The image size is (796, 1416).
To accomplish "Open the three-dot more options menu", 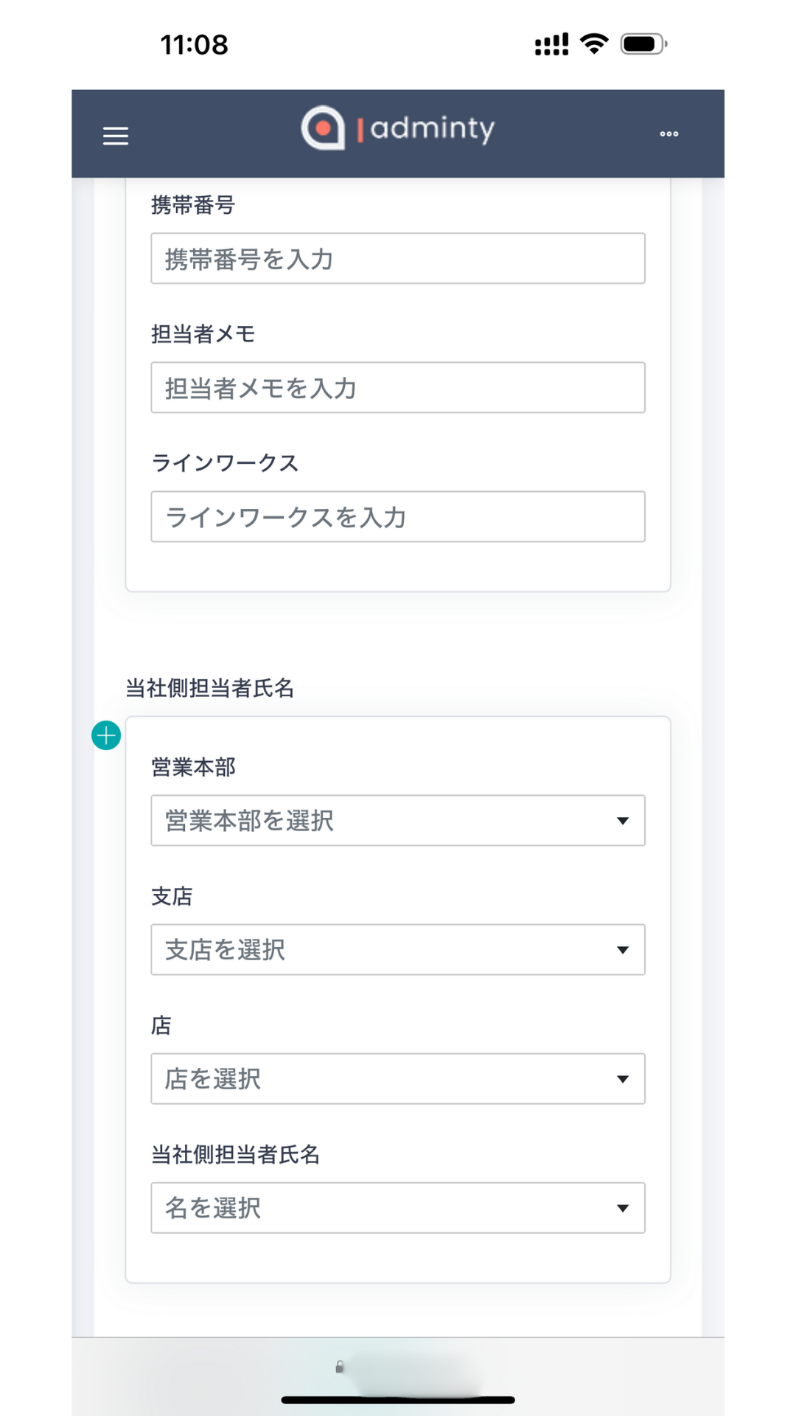I will [668, 134].
